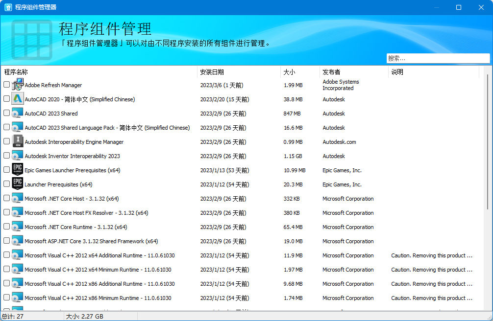Click the VC++ 2012 x64 Minimum Runtime icon

(x=18, y=269)
